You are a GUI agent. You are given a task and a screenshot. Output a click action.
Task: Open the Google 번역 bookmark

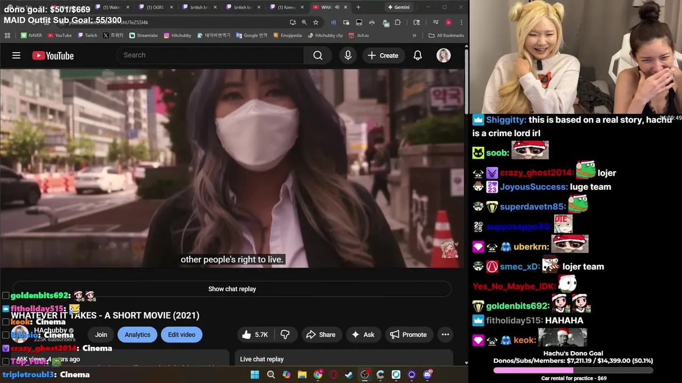pyautogui.click(x=251, y=36)
